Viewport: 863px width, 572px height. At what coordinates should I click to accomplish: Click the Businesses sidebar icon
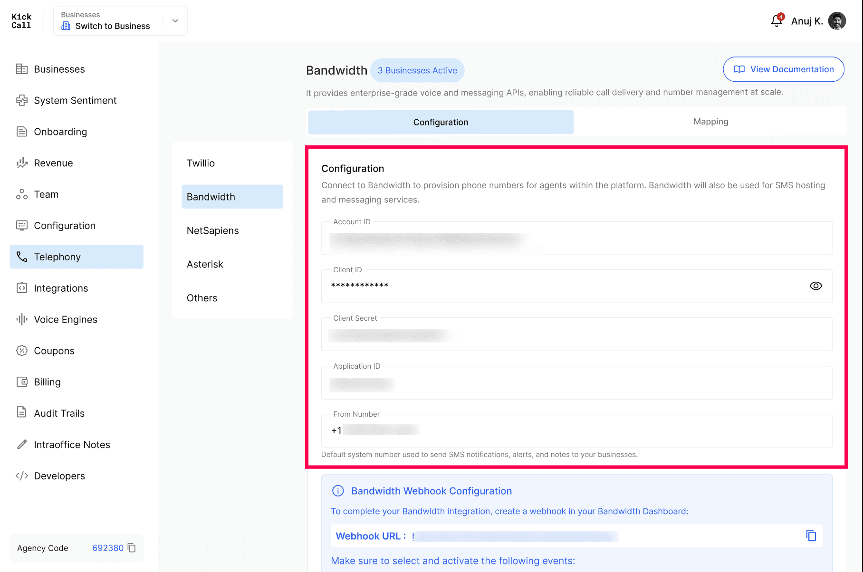(x=22, y=69)
